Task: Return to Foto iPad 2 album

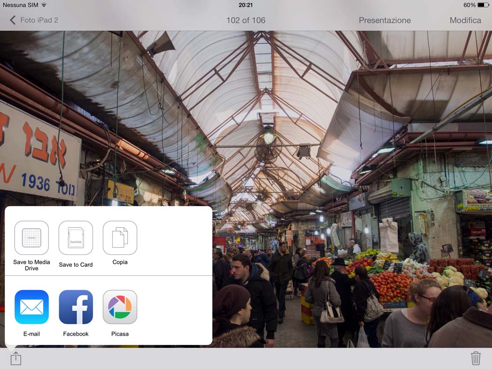Action: pyautogui.click(x=39, y=20)
